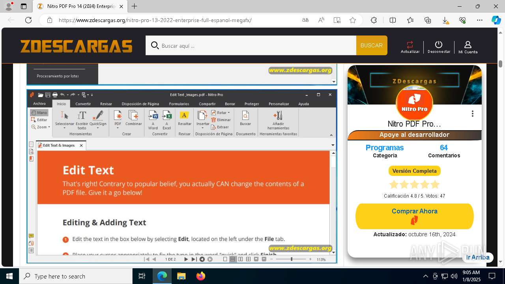Click the translate icon in address bar
This screenshot has width=505, height=284.
point(305,20)
